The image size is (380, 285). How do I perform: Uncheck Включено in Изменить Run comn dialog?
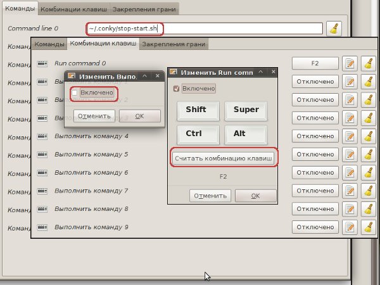click(176, 89)
